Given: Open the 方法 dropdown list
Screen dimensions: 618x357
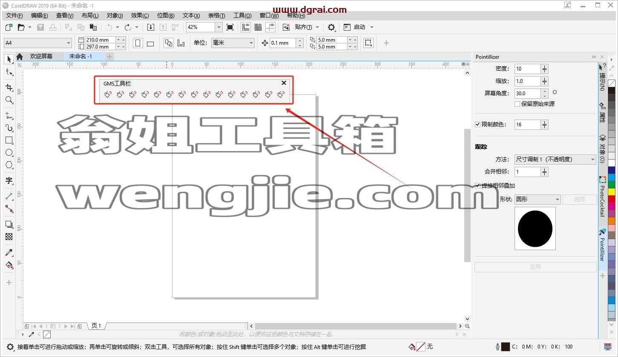Looking at the screenshot, I should coord(555,160).
